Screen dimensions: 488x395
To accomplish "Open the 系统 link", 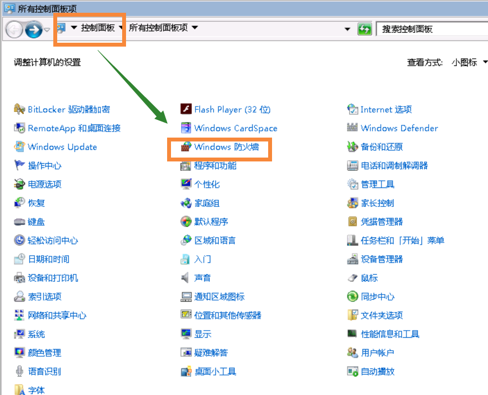I will click(36, 334).
